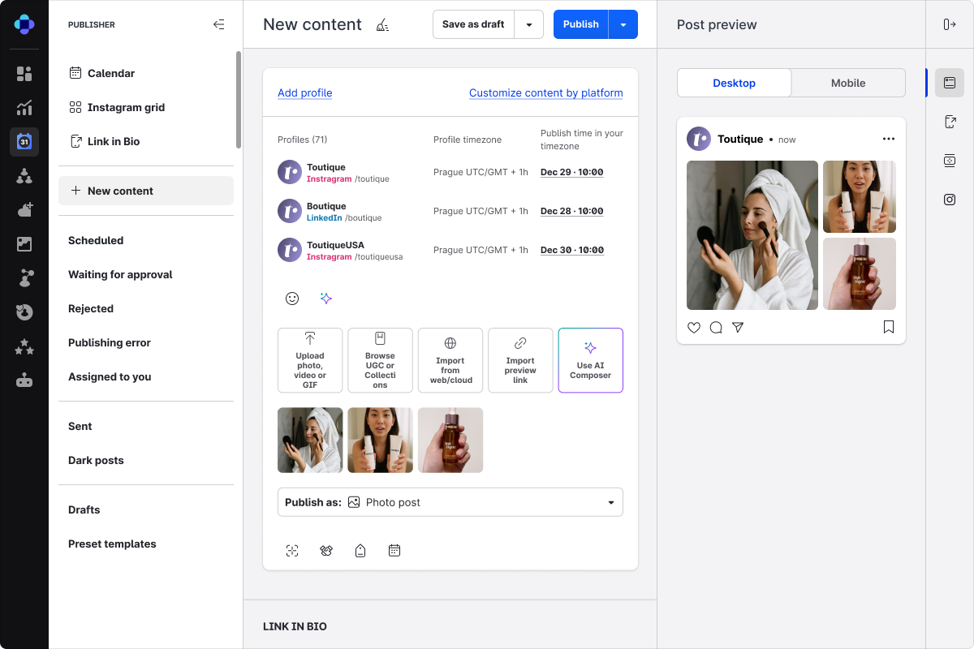Open the Instagram preview icon in right rail
This screenshot has width=974, height=649.
click(x=950, y=200)
